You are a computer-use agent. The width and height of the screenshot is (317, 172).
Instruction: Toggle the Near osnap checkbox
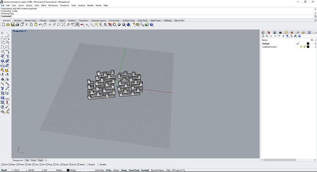pos(10,165)
